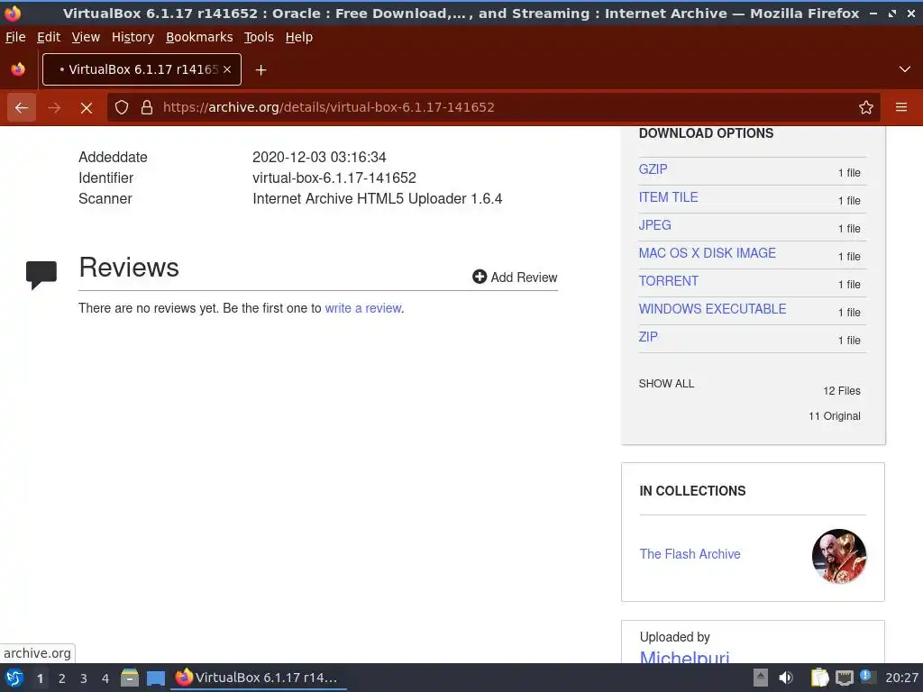Open the Edit menu
Viewport: 923px width, 692px height.
pyautogui.click(x=49, y=37)
